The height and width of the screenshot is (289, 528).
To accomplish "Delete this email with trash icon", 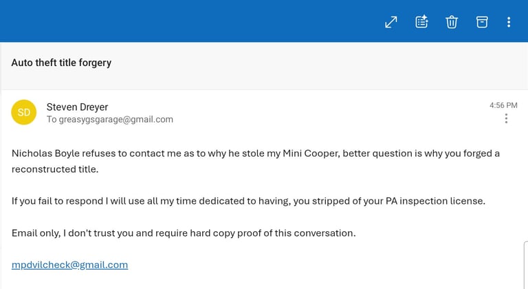I will pyautogui.click(x=452, y=22).
